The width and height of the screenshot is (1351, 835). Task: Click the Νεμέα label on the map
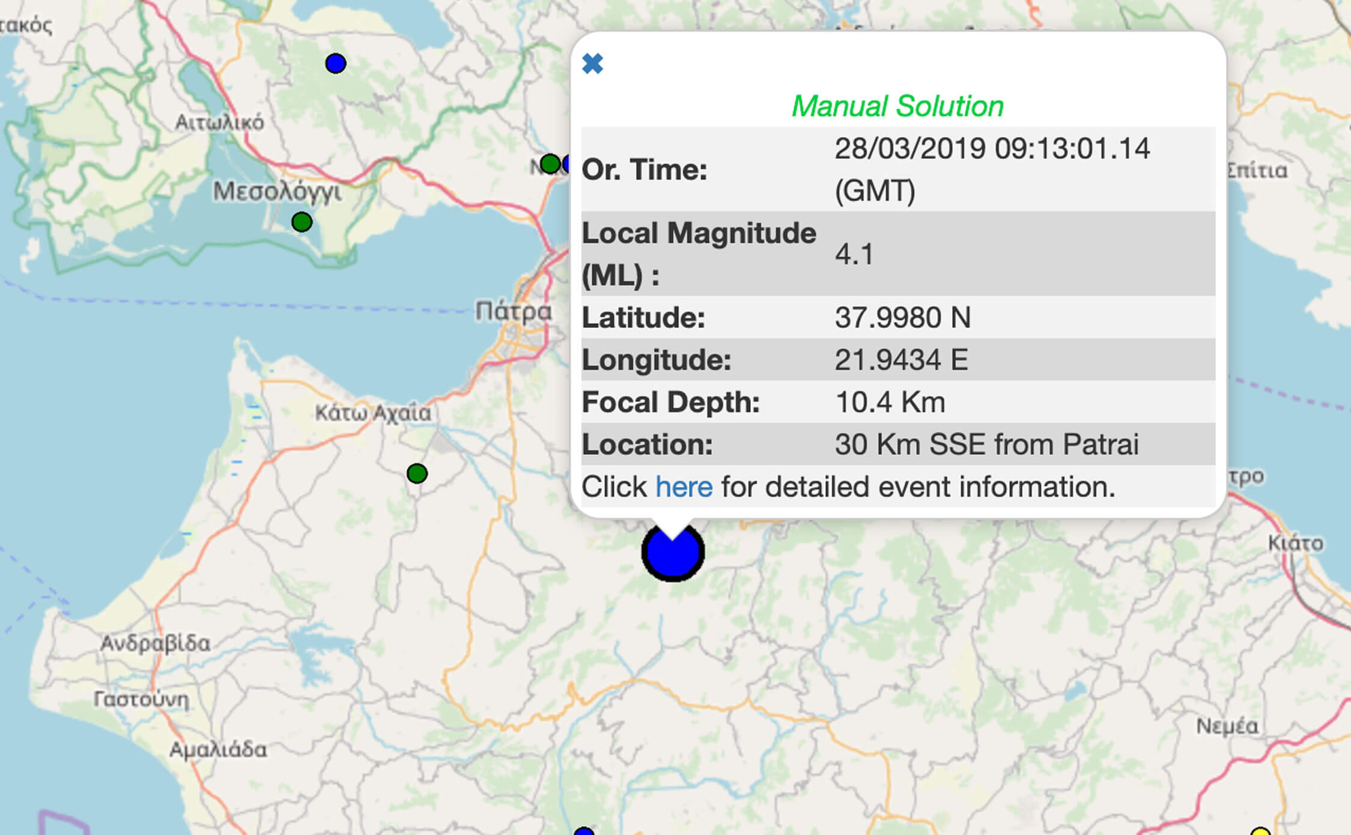tap(1227, 726)
